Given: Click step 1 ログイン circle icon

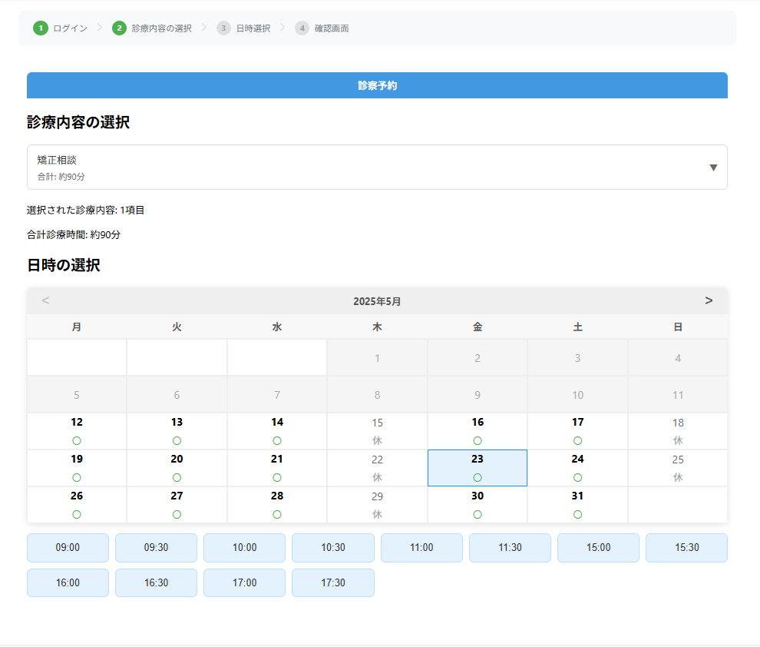Looking at the screenshot, I should coord(40,28).
